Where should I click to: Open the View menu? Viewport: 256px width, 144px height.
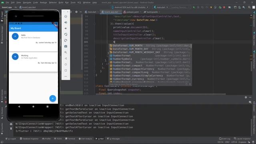coord(18,2)
